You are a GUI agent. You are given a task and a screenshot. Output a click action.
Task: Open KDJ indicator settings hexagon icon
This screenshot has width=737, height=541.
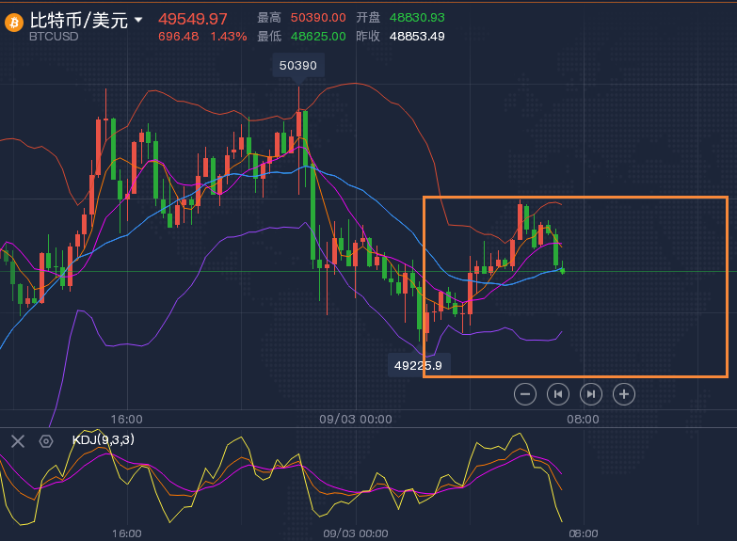tap(45, 440)
